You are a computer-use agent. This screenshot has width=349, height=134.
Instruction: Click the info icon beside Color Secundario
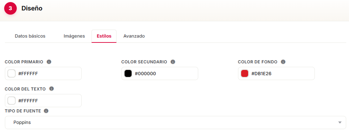click(173, 62)
